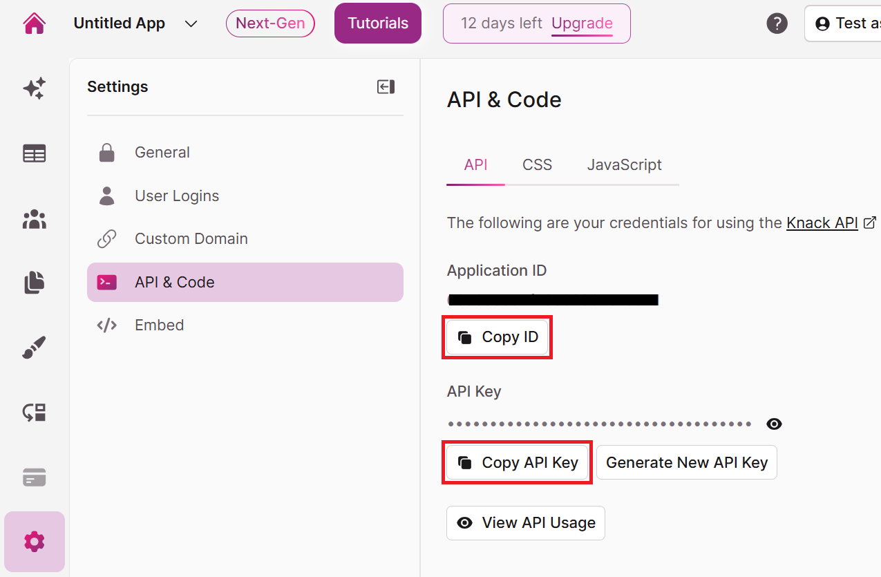Click the Copy ID button
The height and width of the screenshot is (577, 881).
498,337
